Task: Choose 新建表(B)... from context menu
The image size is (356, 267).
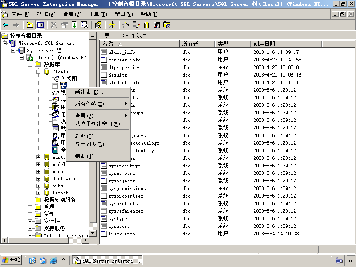Action: coord(99,92)
